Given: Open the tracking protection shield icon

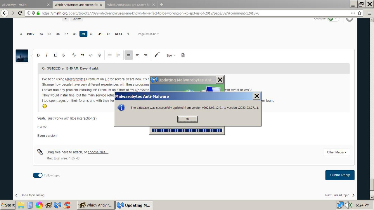Looking at the screenshot, I should coord(34,13).
